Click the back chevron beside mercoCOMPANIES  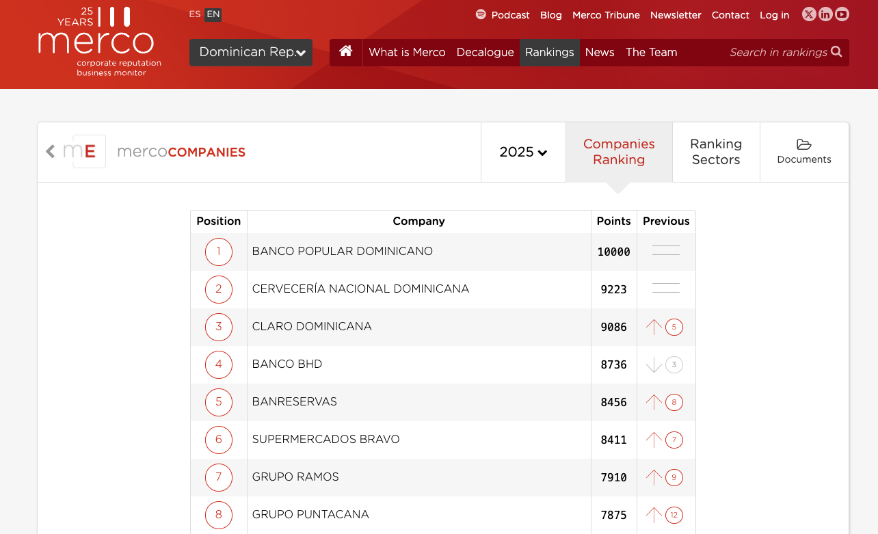(x=50, y=152)
